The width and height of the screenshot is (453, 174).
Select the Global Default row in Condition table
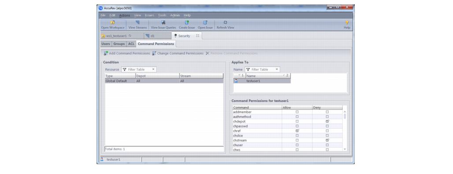164,81
